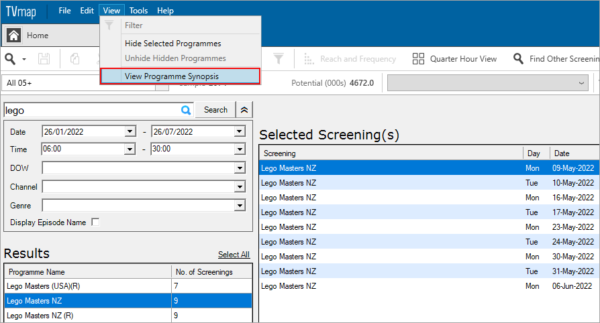Image resolution: width=600 pixels, height=323 pixels.
Task: Collapse search options with double-chevron button
Action: (x=244, y=110)
